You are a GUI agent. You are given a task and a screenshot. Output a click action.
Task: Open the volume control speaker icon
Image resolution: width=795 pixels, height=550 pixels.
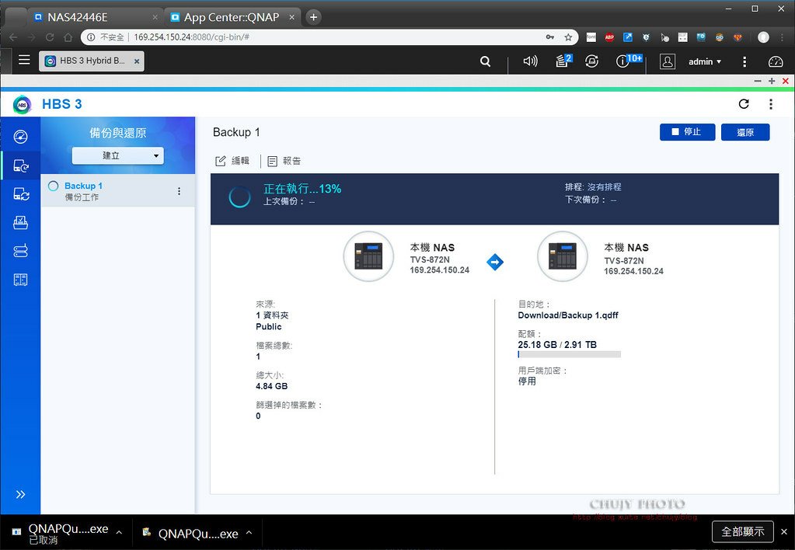[x=530, y=61]
